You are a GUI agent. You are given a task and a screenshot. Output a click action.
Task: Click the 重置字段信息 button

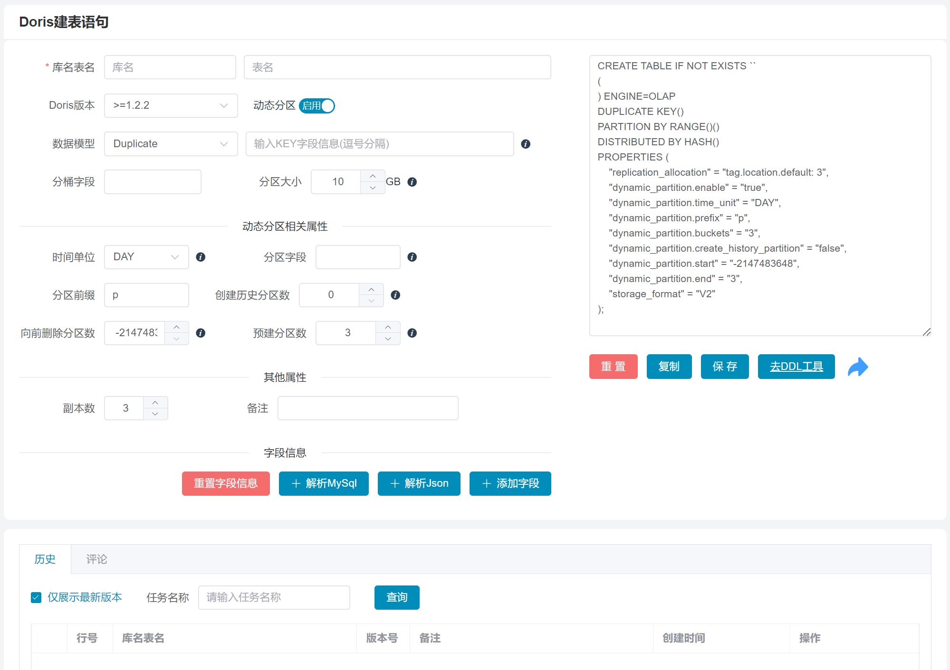coord(226,483)
